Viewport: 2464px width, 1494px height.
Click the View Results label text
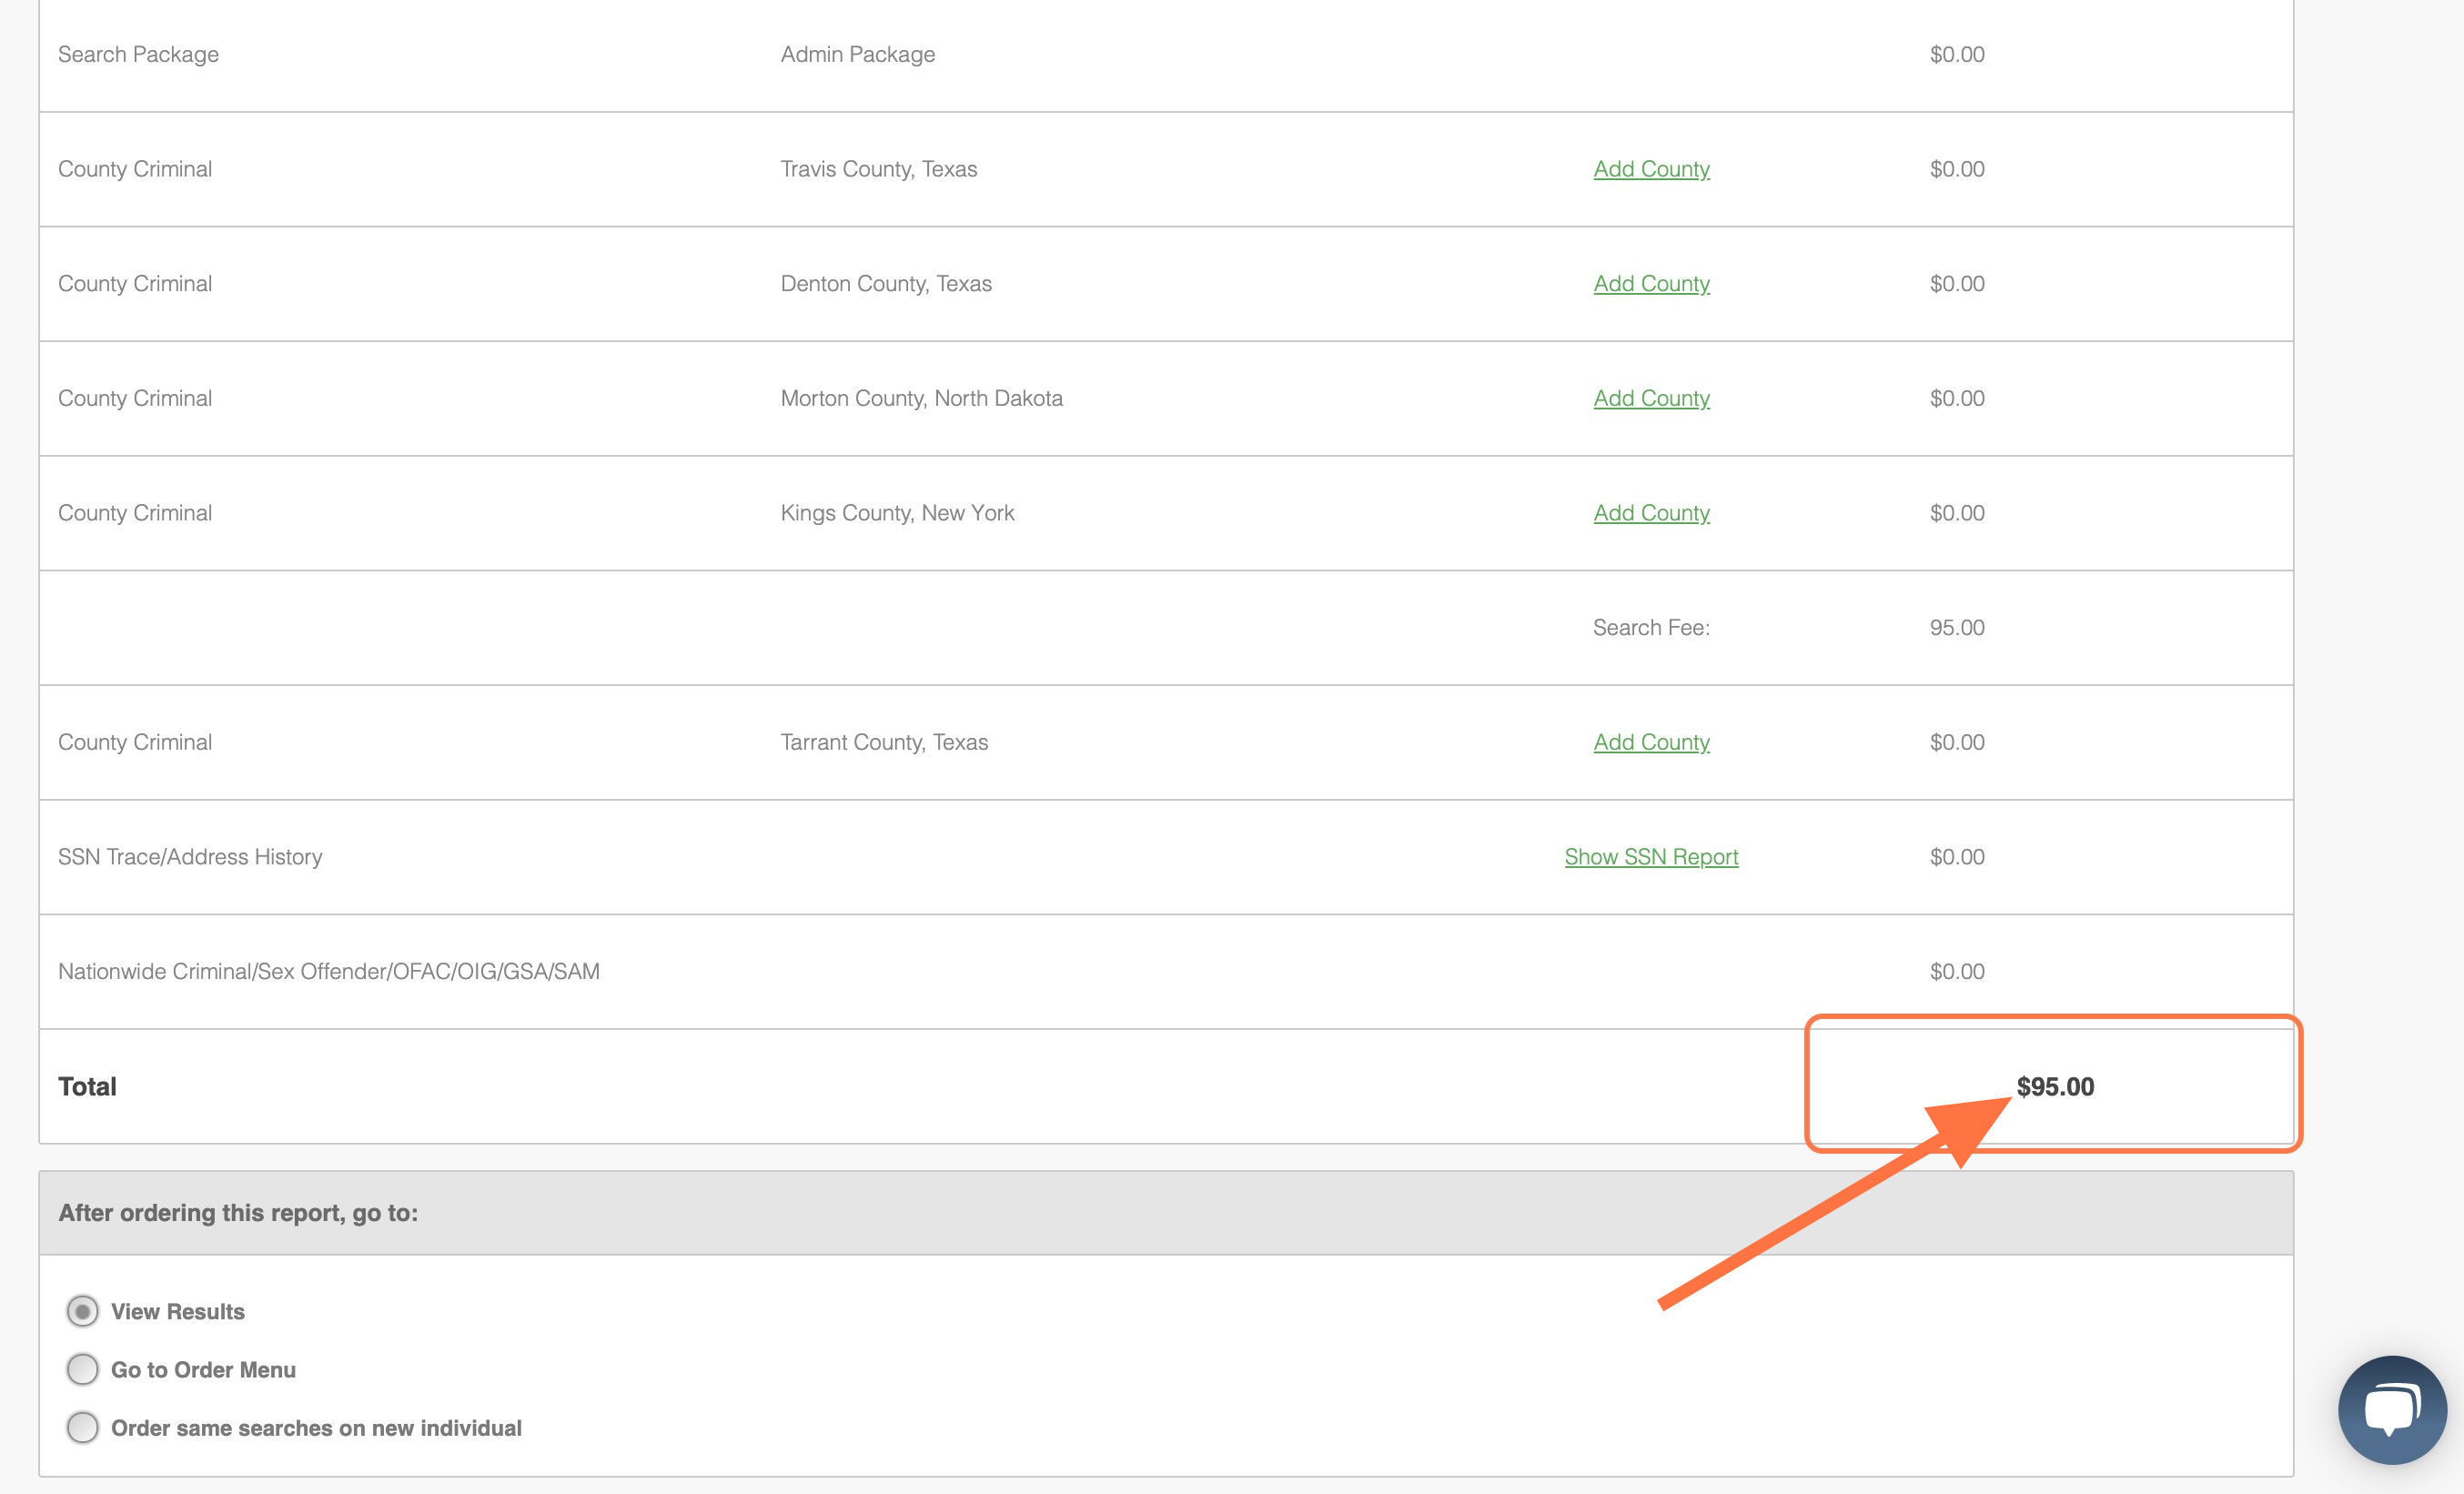coord(177,1311)
